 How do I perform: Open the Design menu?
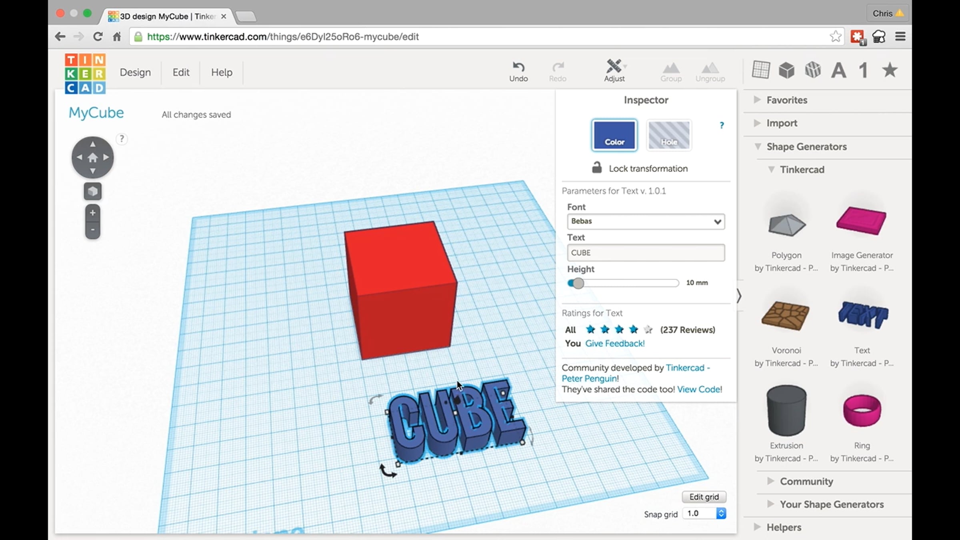coord(135,72)
